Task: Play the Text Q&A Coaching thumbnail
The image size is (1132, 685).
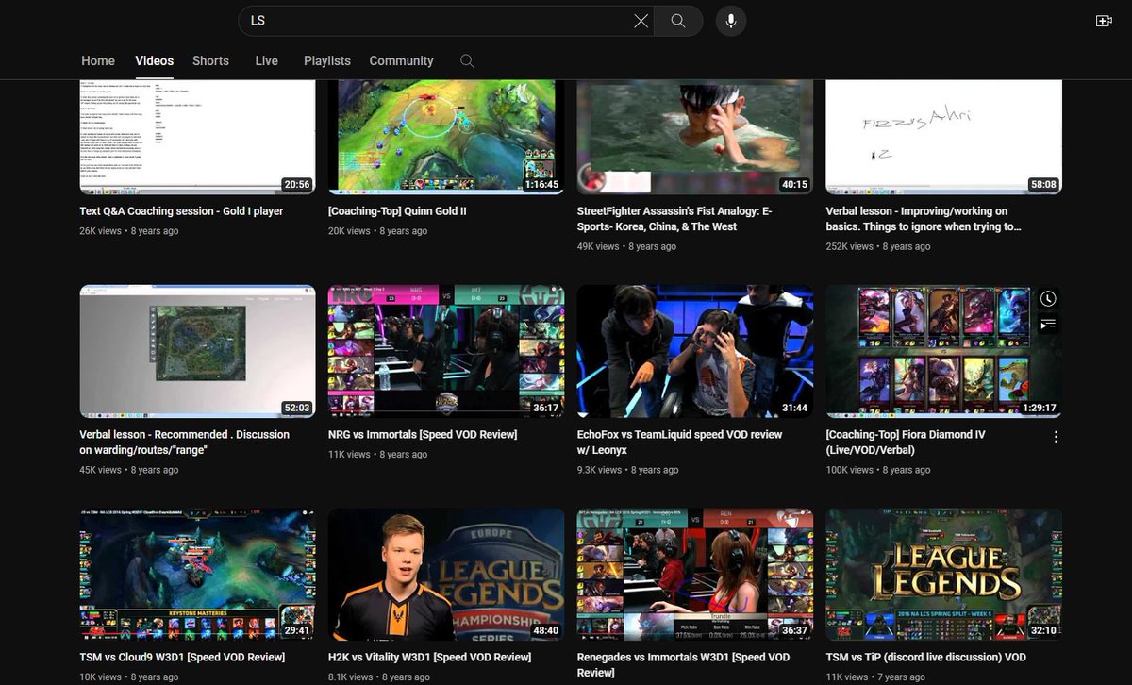Action: tap(197, 138)
